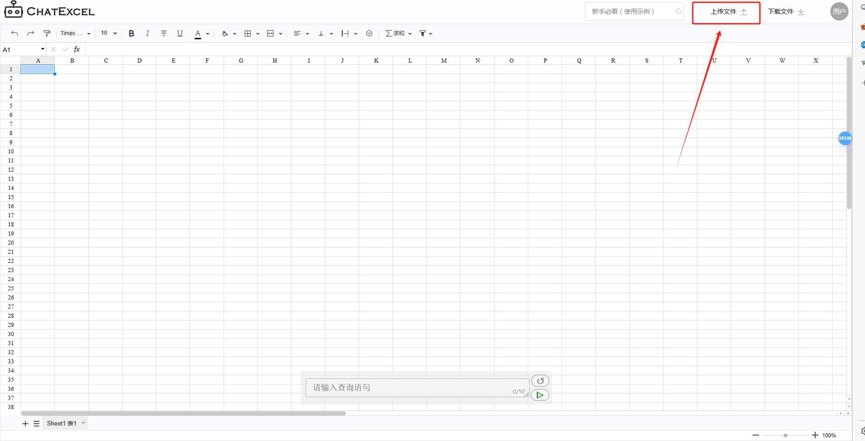Open the sheet list menu icon
The height and width of the screenshot is (441, 865).
coord(37,424)
